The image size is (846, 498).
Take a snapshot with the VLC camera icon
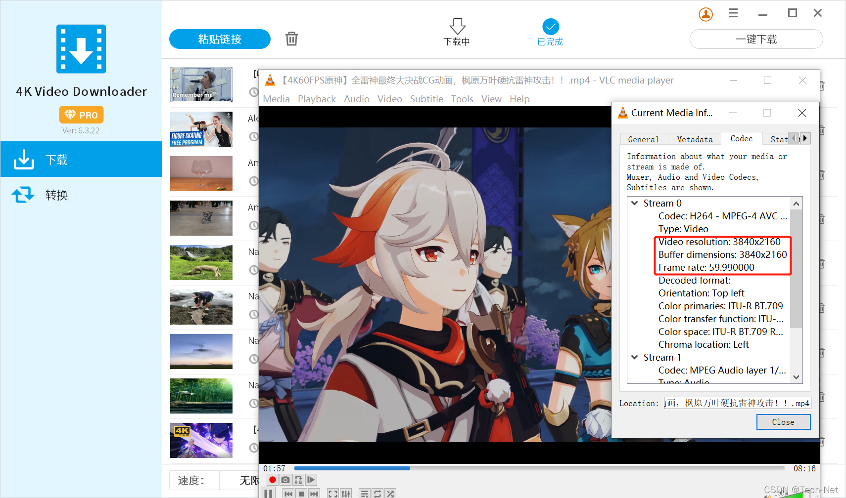[x=285, y=480]
